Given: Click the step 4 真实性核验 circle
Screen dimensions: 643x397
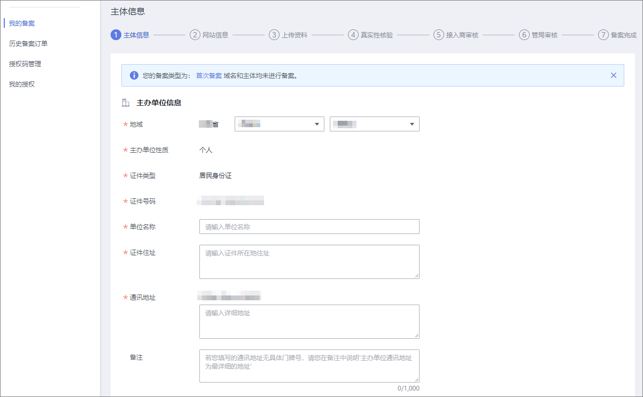Looking at the screenshot, I should (353, 35).
